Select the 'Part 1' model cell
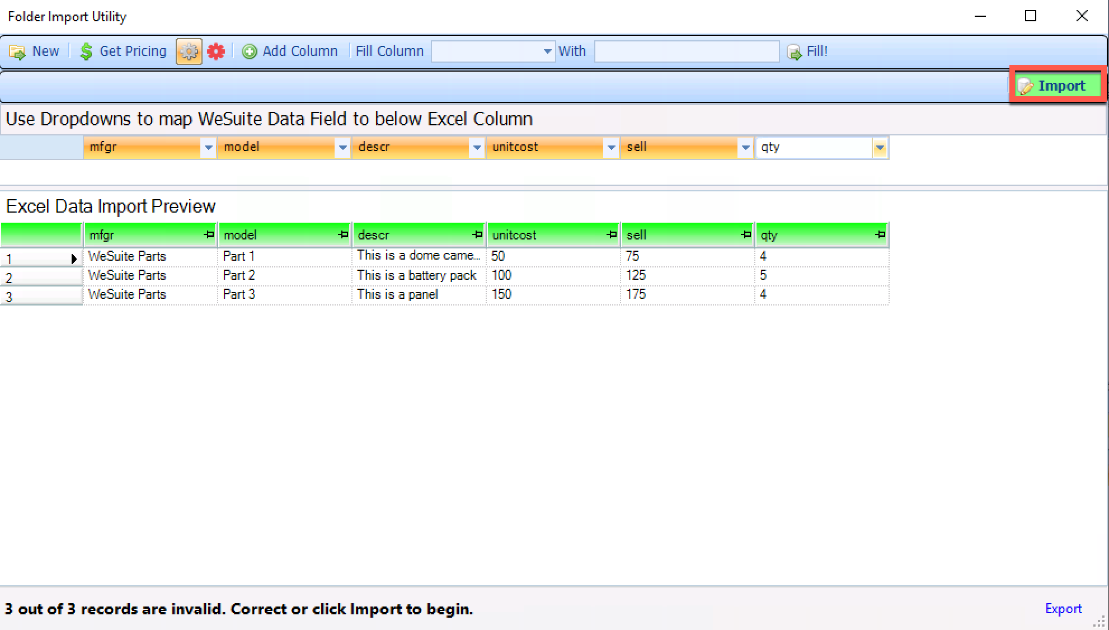 284,257
